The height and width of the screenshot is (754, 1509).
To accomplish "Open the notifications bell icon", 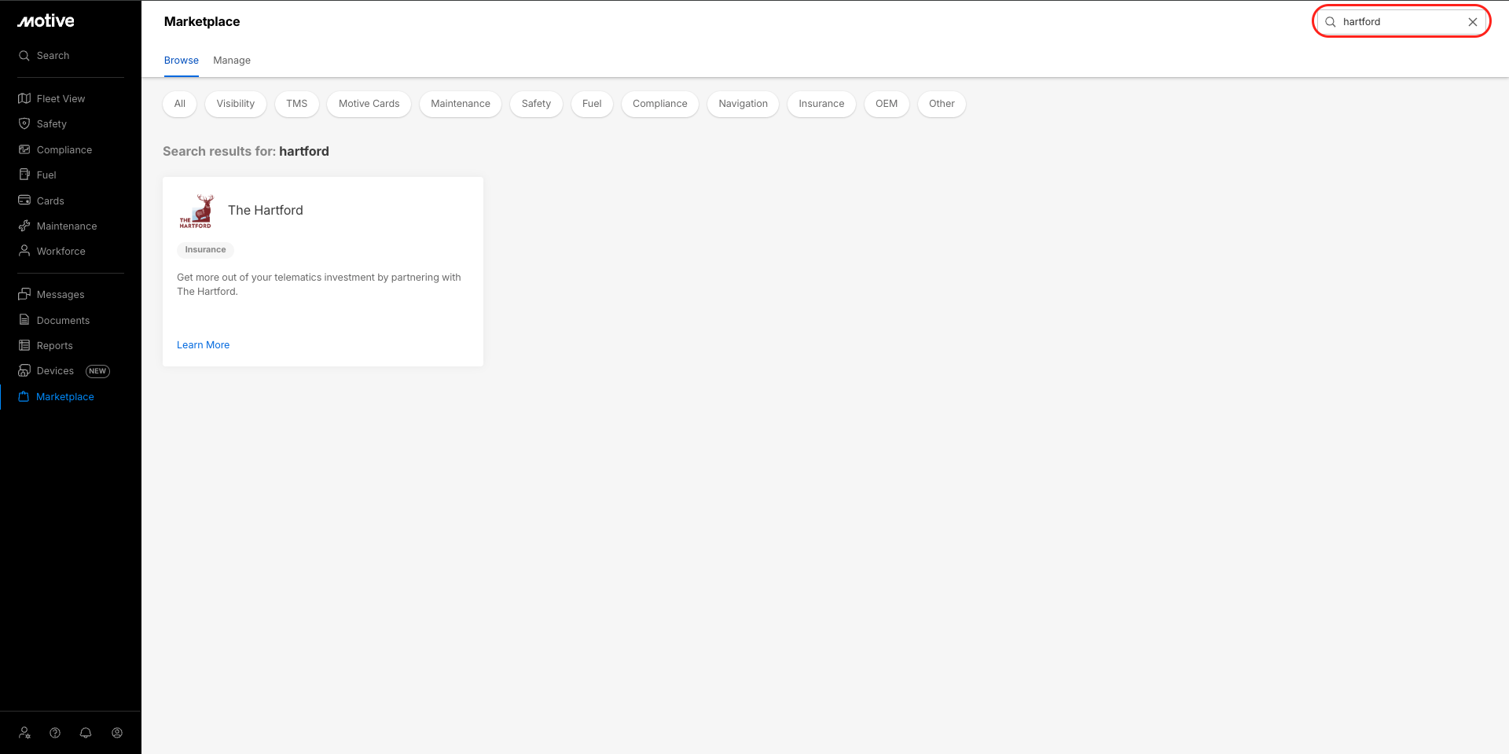I will pyautogui.click(x=86, y=733).
